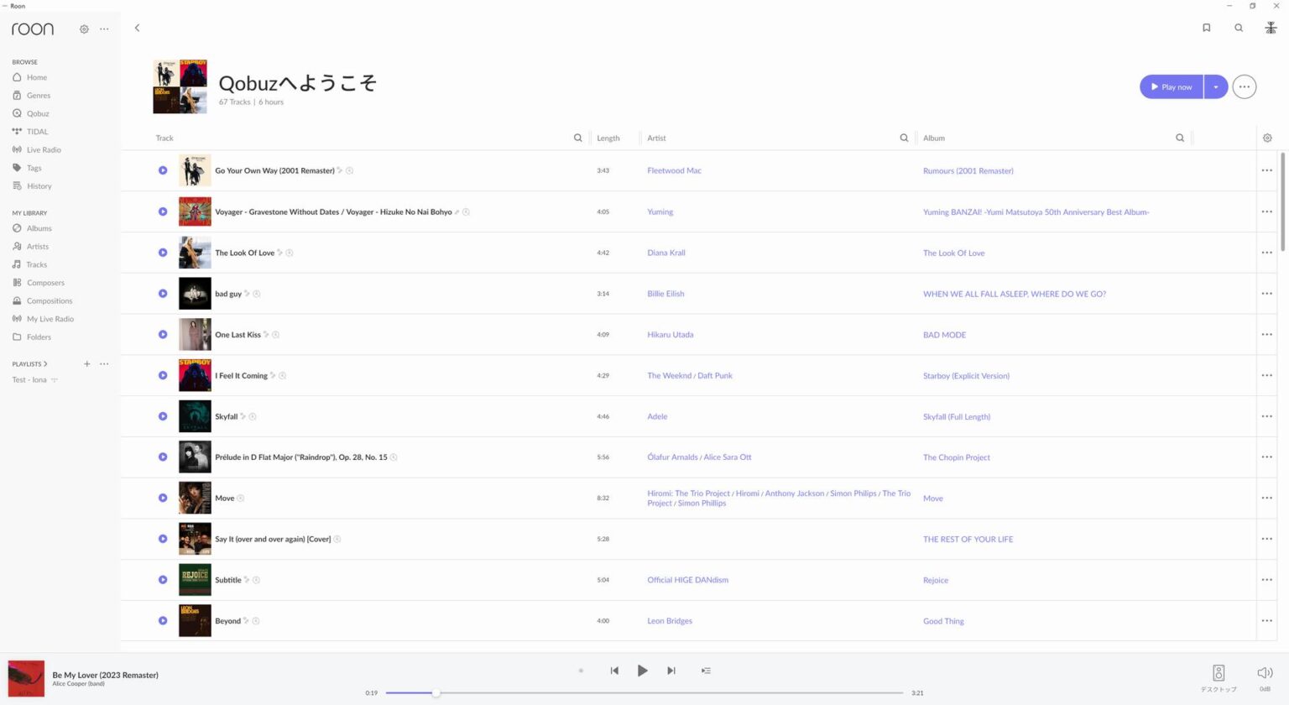Open Qobuz in the Browse sidebar
Image resolution: width=1289 pixels, height=705 pixels.
coord(38,113)
